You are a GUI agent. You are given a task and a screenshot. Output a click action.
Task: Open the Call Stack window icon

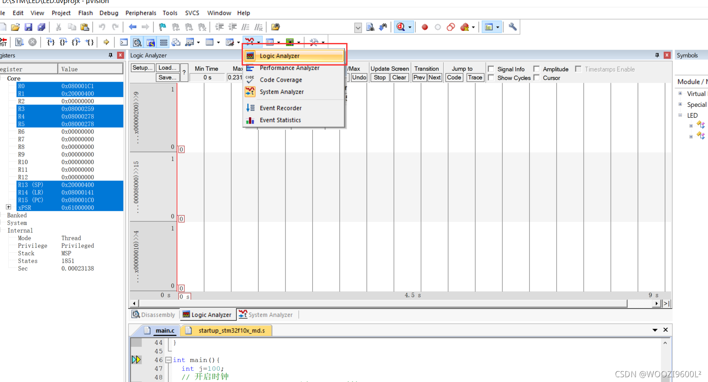[176, 42]
